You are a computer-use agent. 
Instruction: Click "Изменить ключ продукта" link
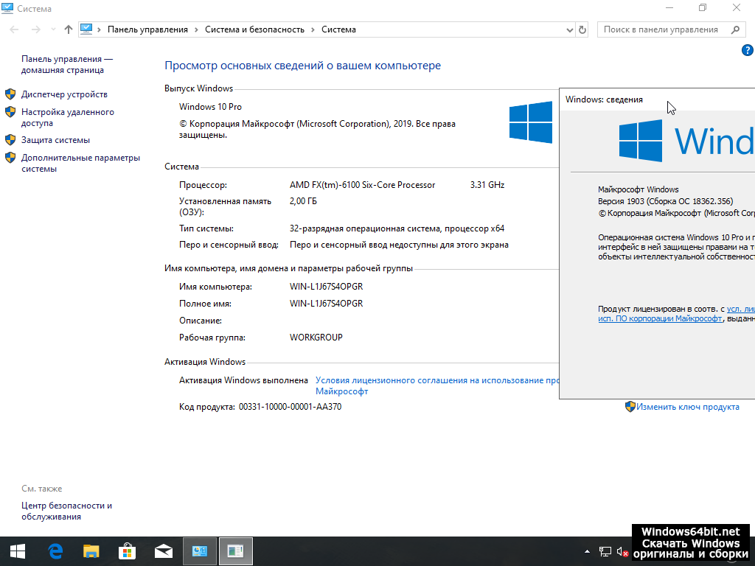[688, 407]
